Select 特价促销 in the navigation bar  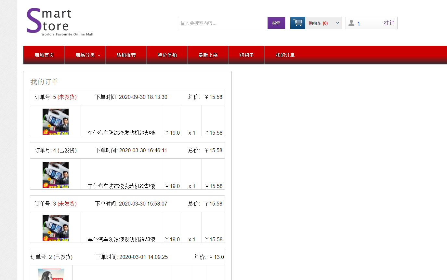167,55
